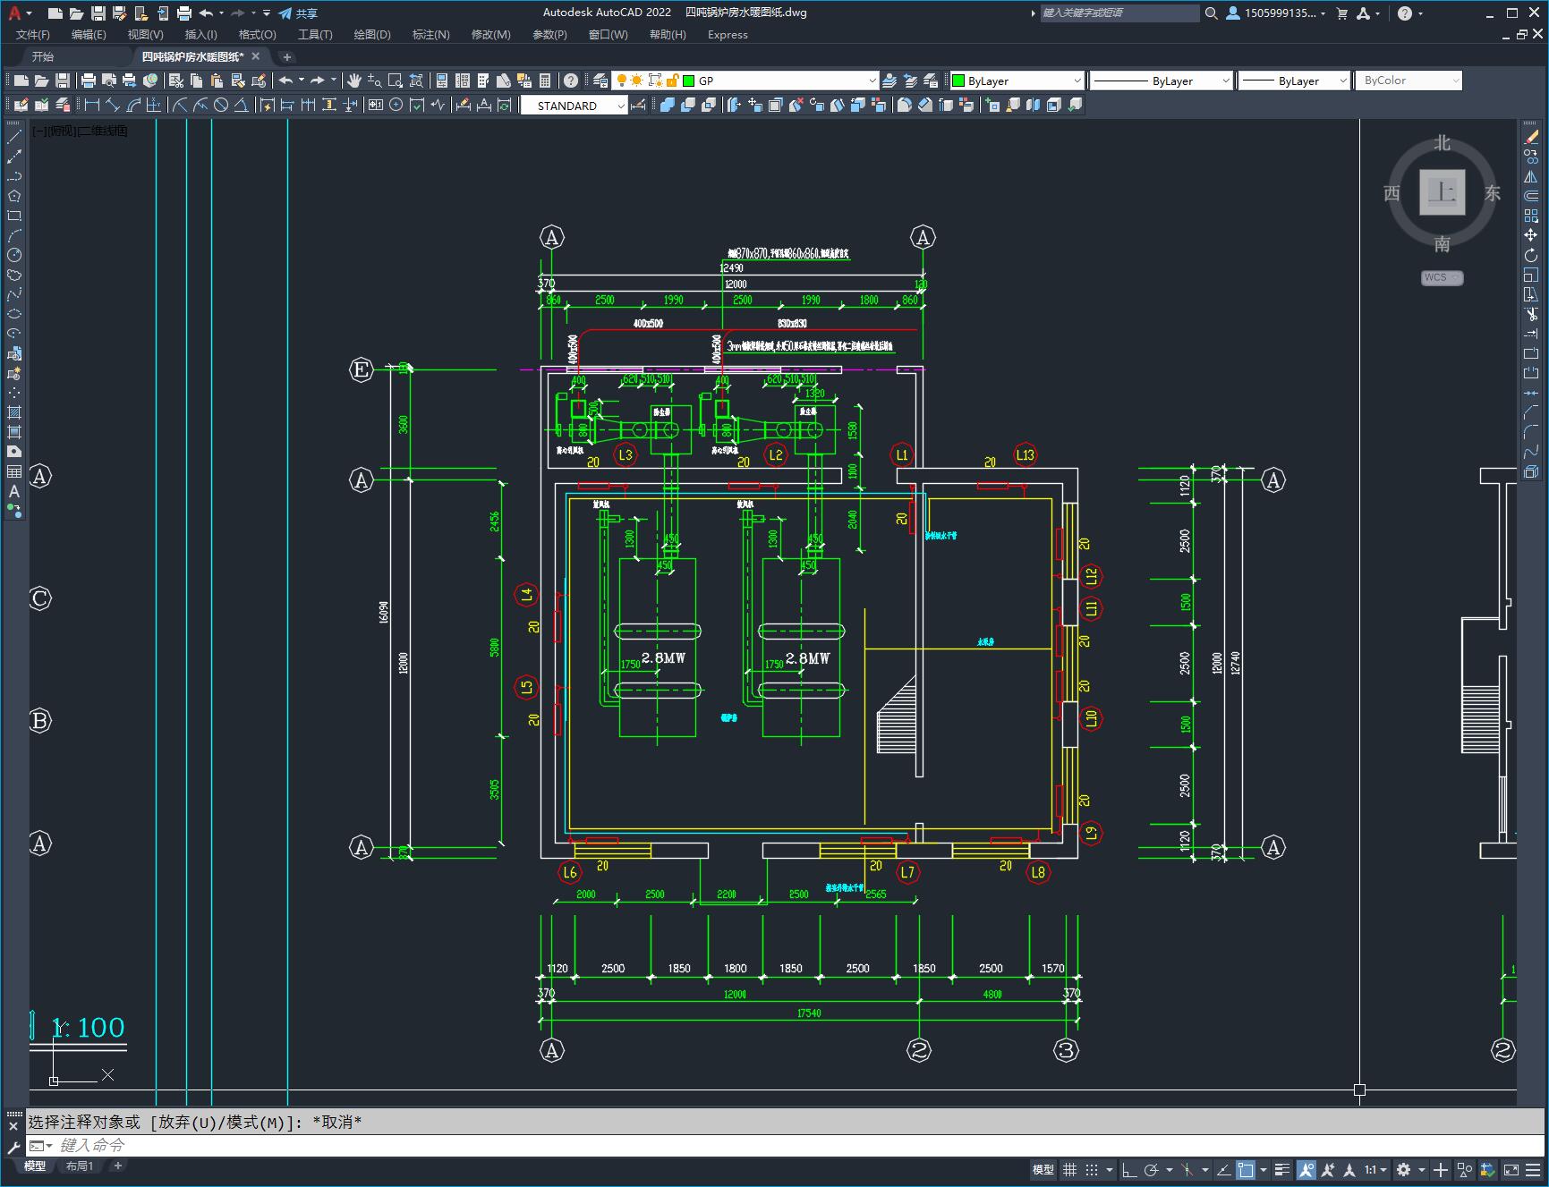Viewport: 1549px width, 1187px height.
Task: Click the ViewCube 上 top face
Action: coord(1442,192)
